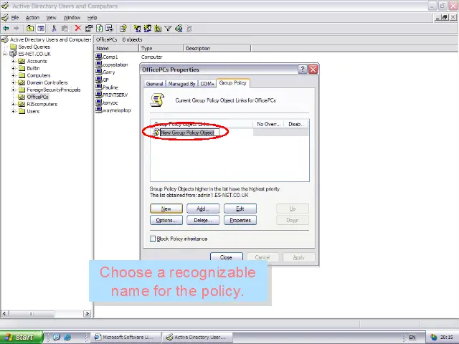This screenshot has width=459, height=344.
Task: Select OfficePCs in the console tree
Action: click(37, 97)
